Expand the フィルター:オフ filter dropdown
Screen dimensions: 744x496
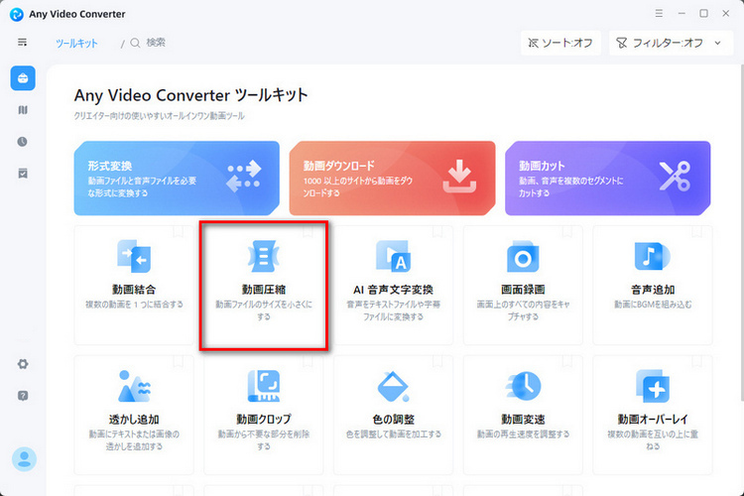[x=671, y=44]
